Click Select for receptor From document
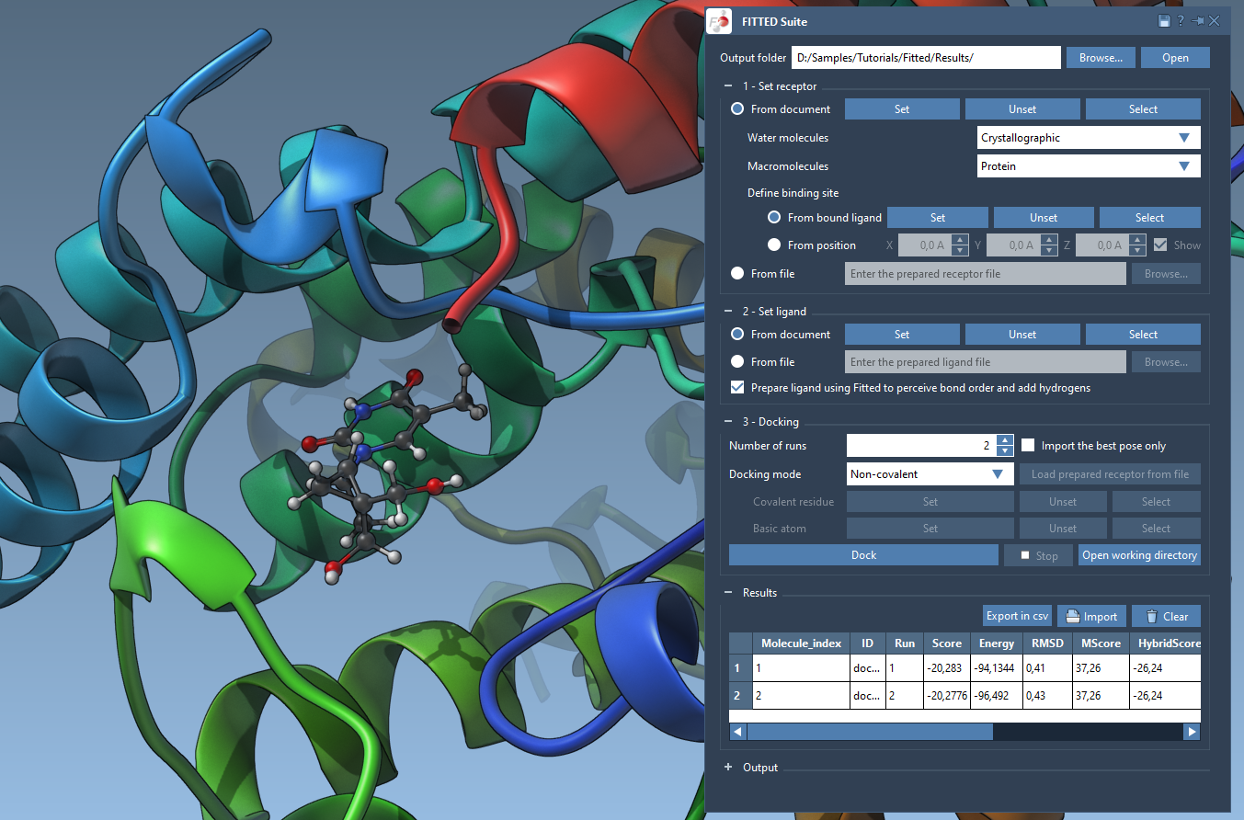The image size is (1244, 820). (1143, 109)
